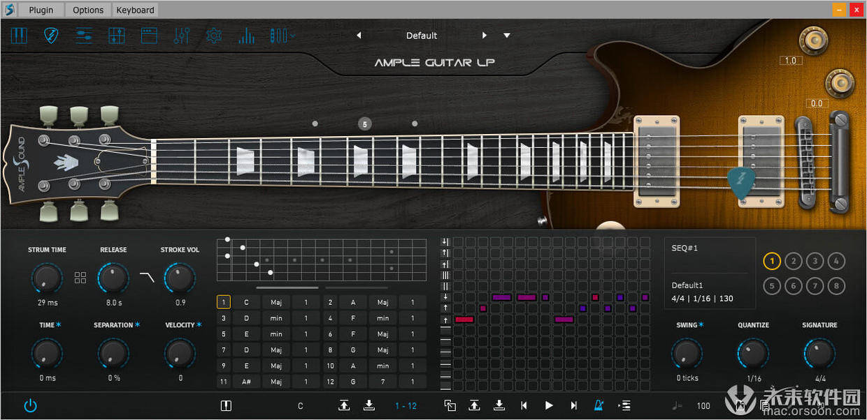Click the four-squares icon beside Strum Time
Image resolution: width=867 pixels, height=420 pixels.
[x=80, y=278]
